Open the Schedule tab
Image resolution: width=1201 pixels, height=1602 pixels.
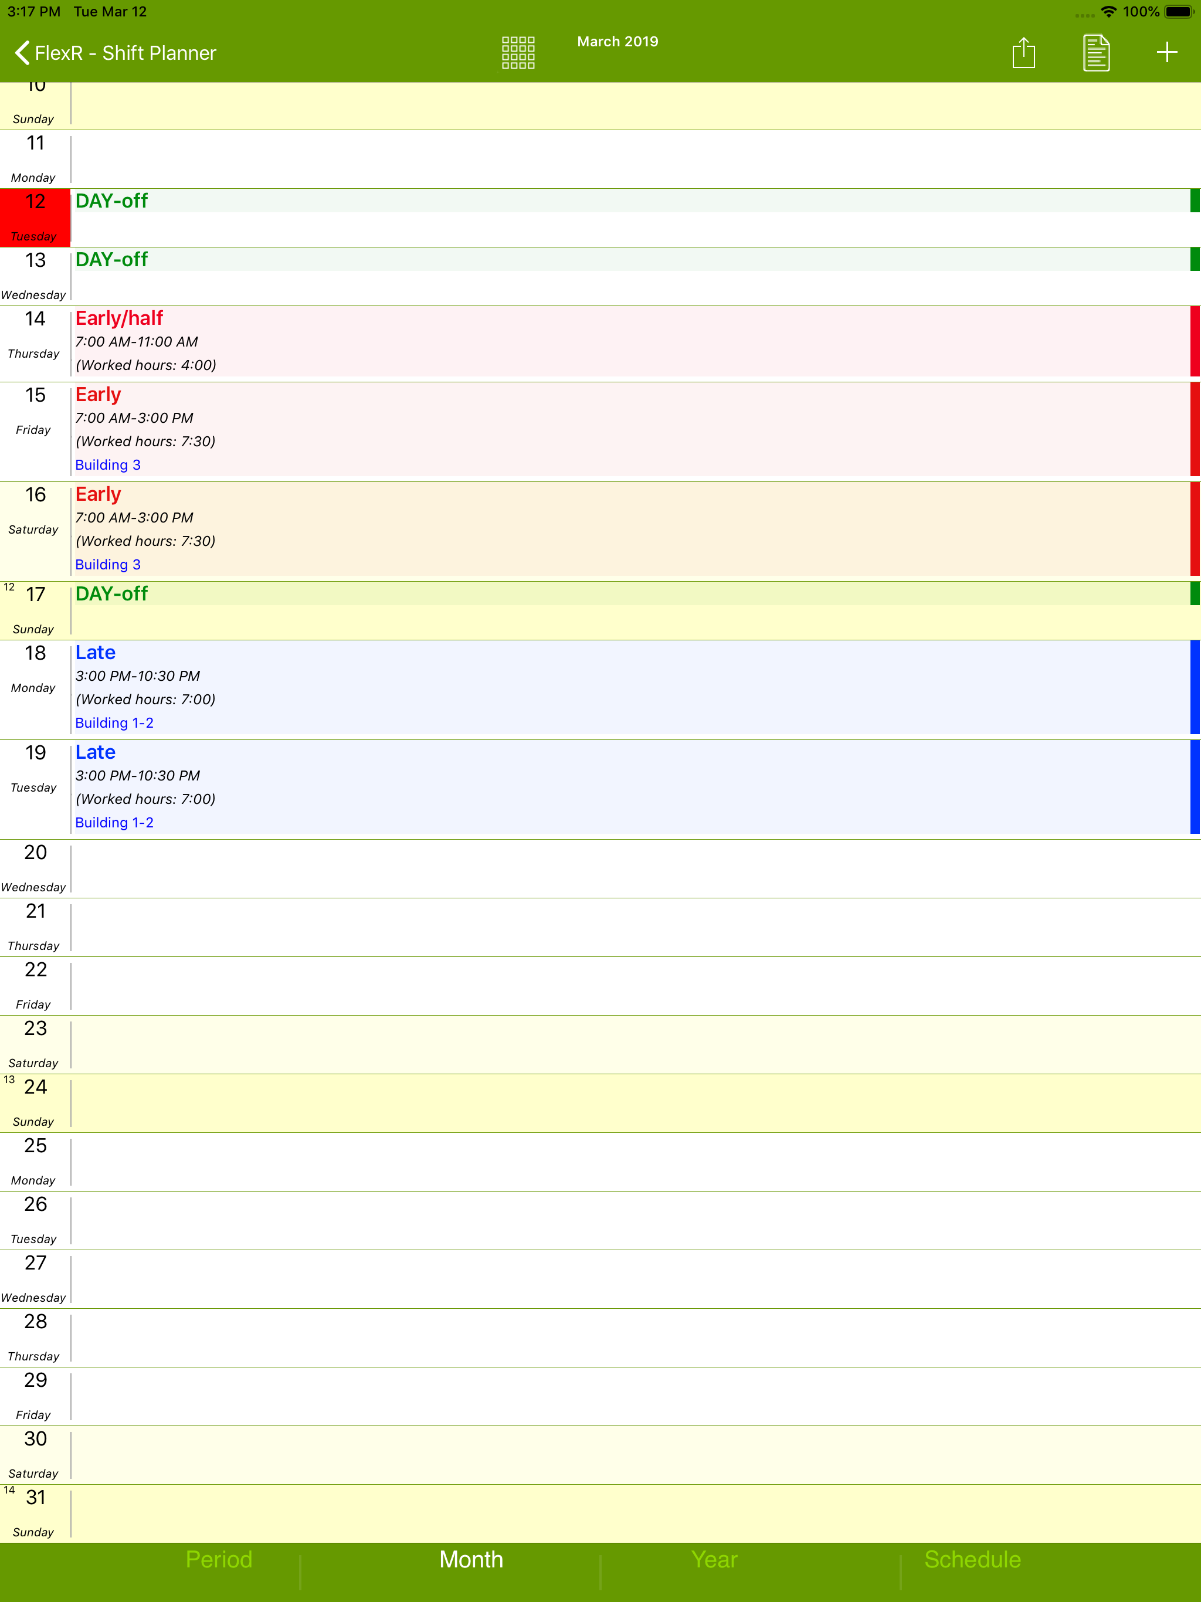(972, 1559)
